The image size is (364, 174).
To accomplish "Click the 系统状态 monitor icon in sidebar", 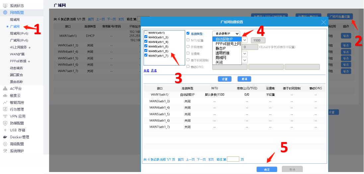I will click(x=5, y=6).
